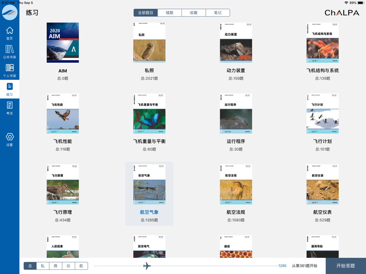Tap the 1285 slider end value
This screenshot has width=366, height=274.
tap(282, 266)
